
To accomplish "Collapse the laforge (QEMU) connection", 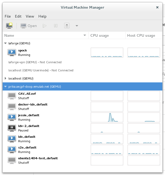I will click(x=6, y=43).
